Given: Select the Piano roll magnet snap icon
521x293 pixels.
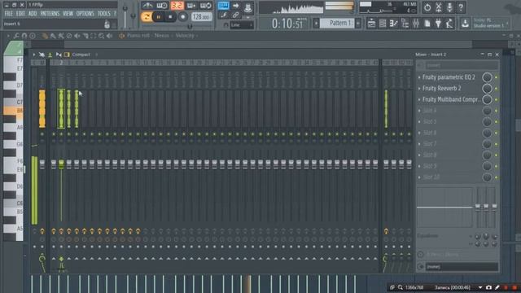Looking at the screenshot, I should pyautogui.click(x=24, y=36).
